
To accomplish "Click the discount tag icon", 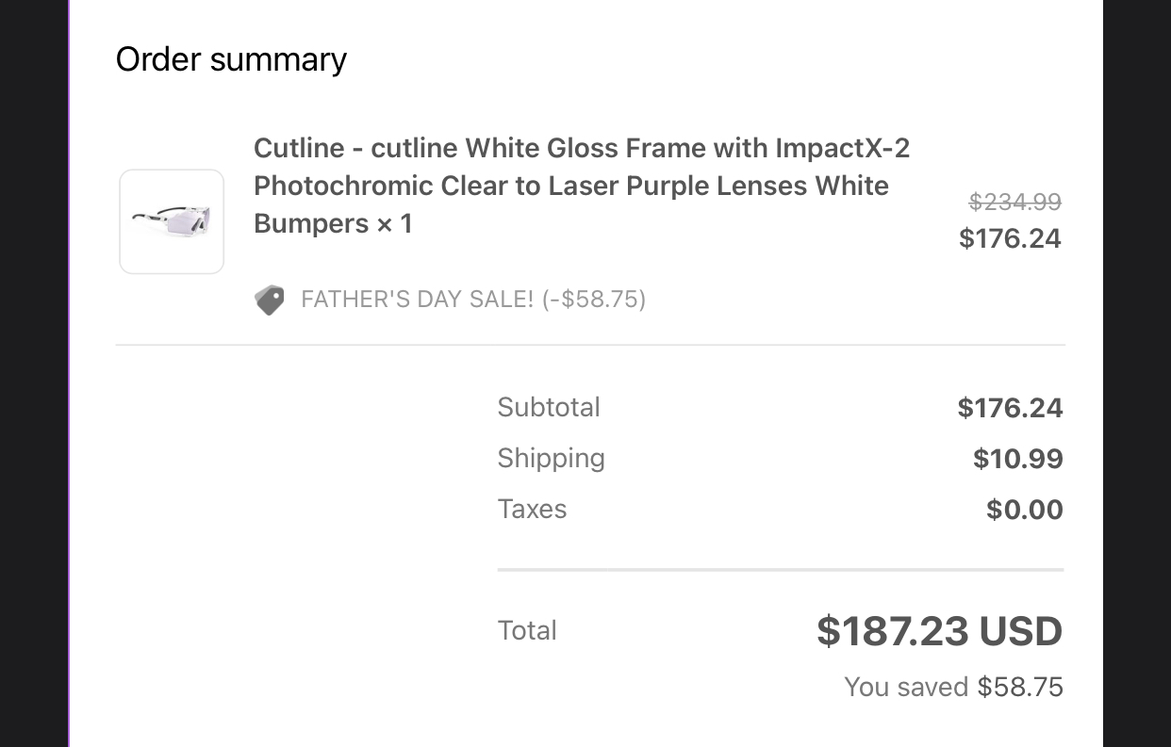I will click(x=270, y=300).
